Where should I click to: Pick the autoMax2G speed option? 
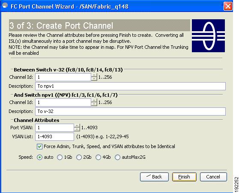pos(117,157)
